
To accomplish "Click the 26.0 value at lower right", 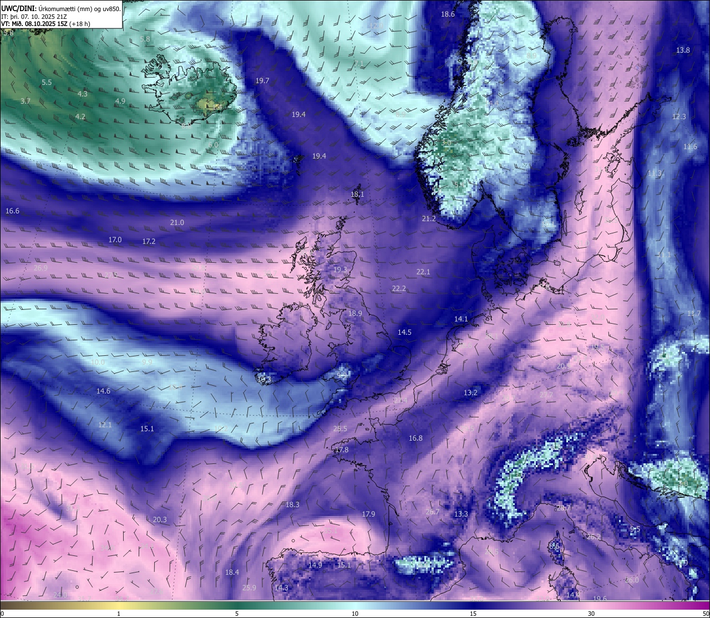I will pyautogui.click(x=632, y=580).
